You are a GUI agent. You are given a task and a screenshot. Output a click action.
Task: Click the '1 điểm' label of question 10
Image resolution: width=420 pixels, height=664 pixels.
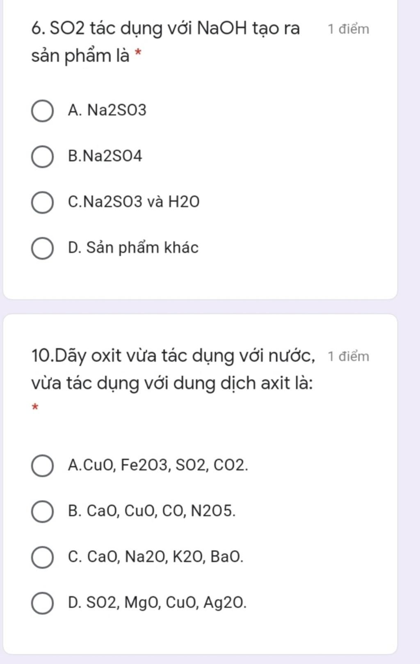tap(349, 356)
